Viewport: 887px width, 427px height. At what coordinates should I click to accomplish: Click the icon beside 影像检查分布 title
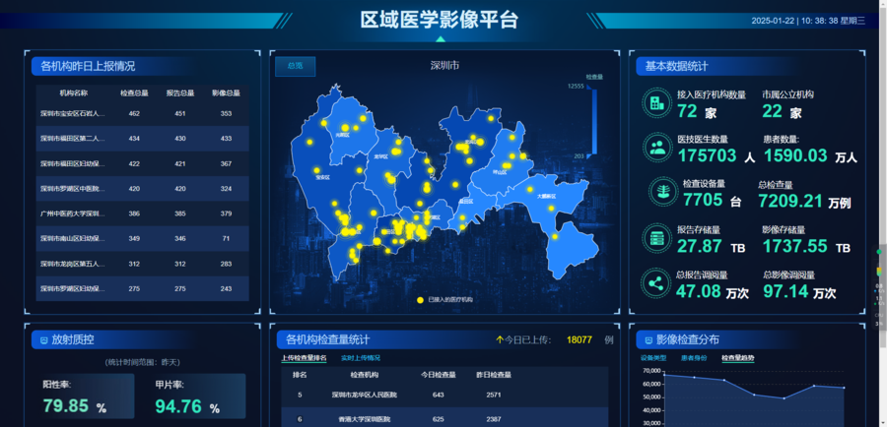pyautogui.click(x=648, y=340)
